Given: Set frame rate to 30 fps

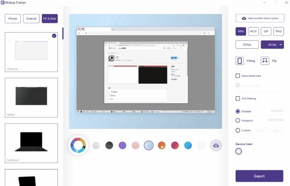Looking at the screenshot, I should coord(247,45).
